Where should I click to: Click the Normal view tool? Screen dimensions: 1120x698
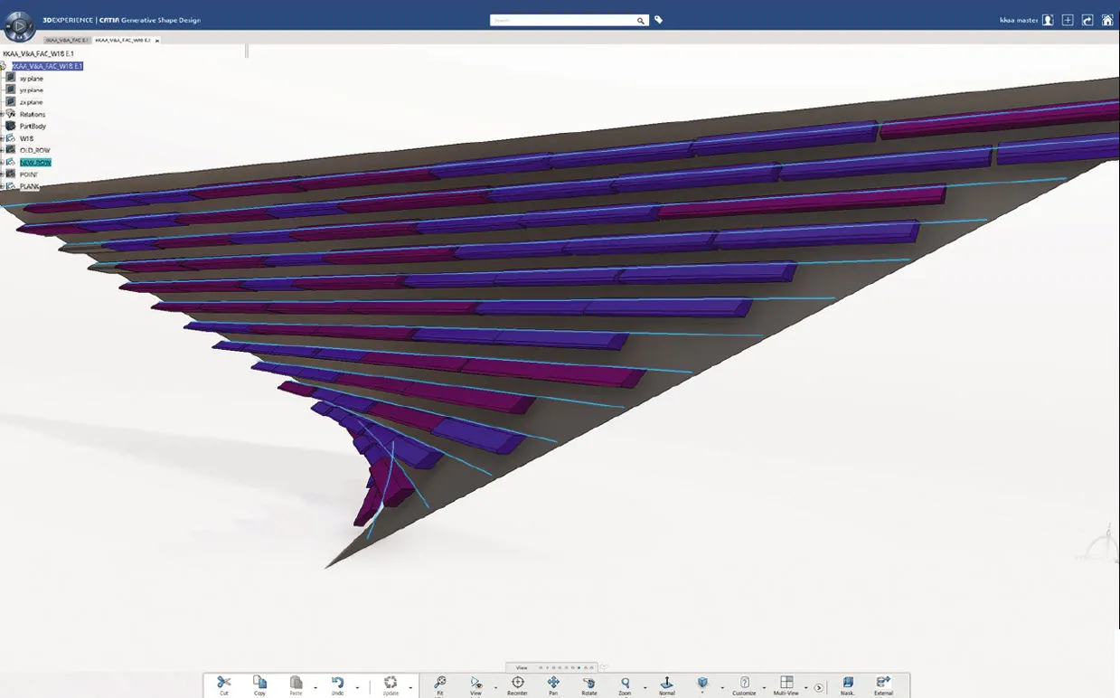pos(667,683)
